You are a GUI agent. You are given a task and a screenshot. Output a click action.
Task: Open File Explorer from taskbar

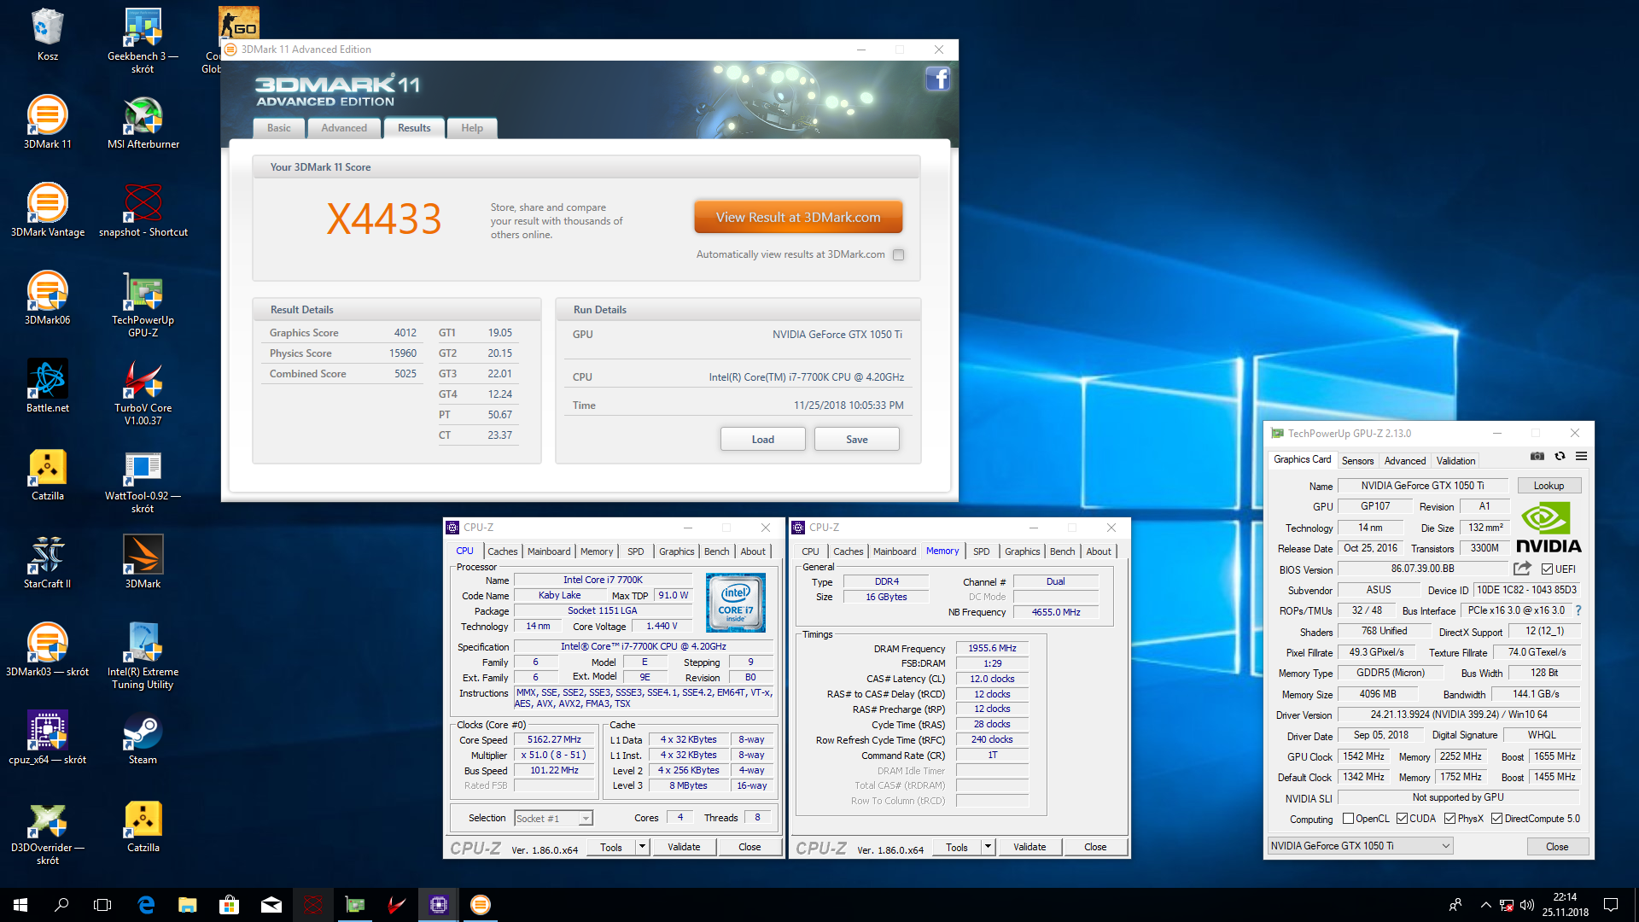(x=188, y=905)
